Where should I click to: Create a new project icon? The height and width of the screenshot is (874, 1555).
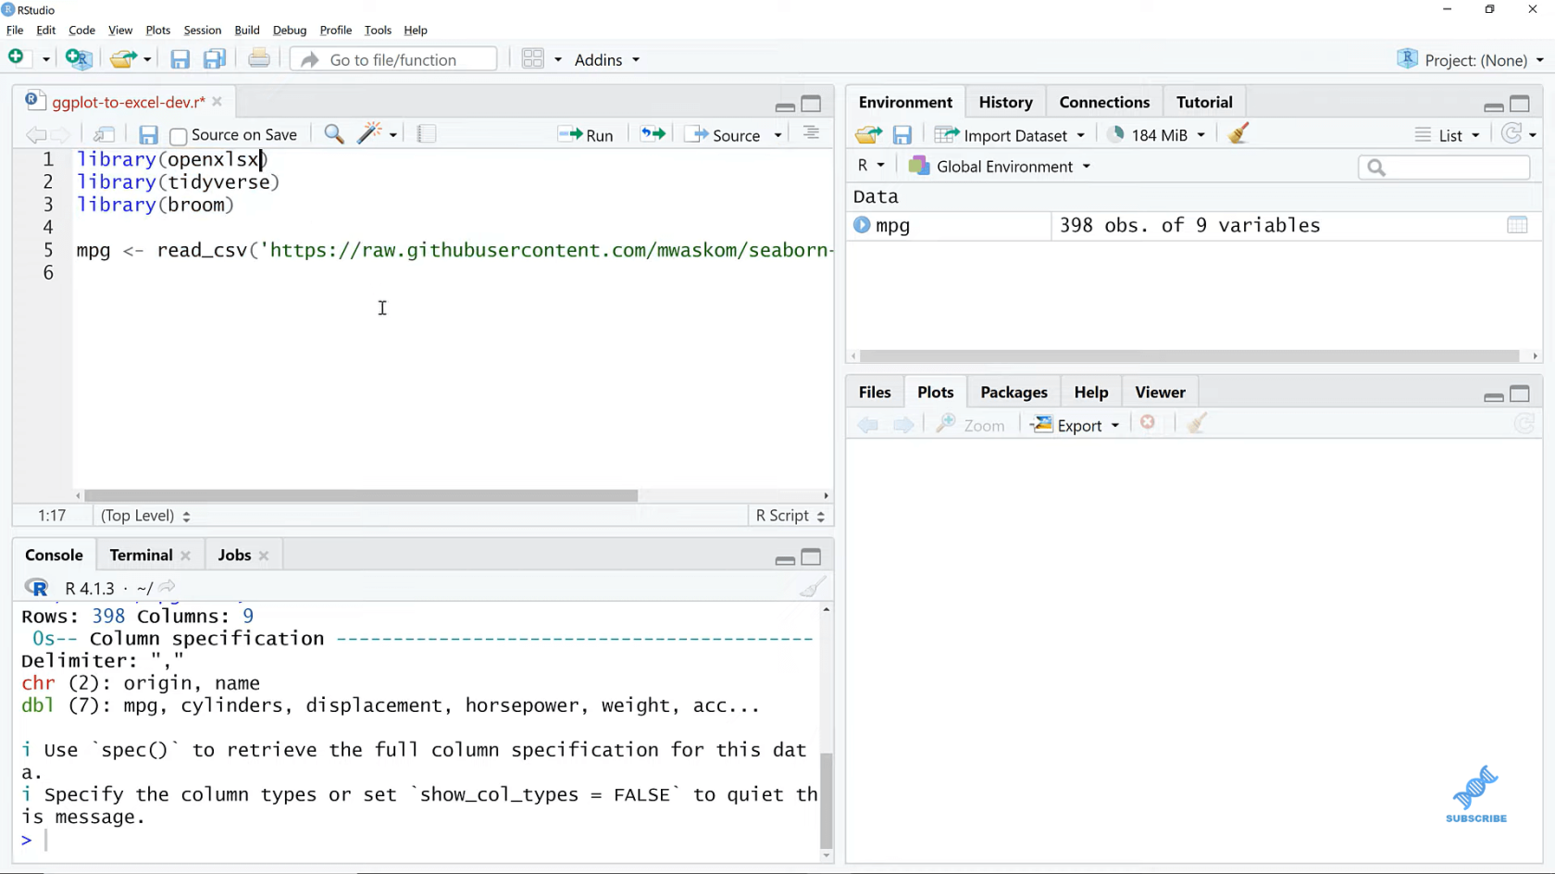click(x=80, y=59)
